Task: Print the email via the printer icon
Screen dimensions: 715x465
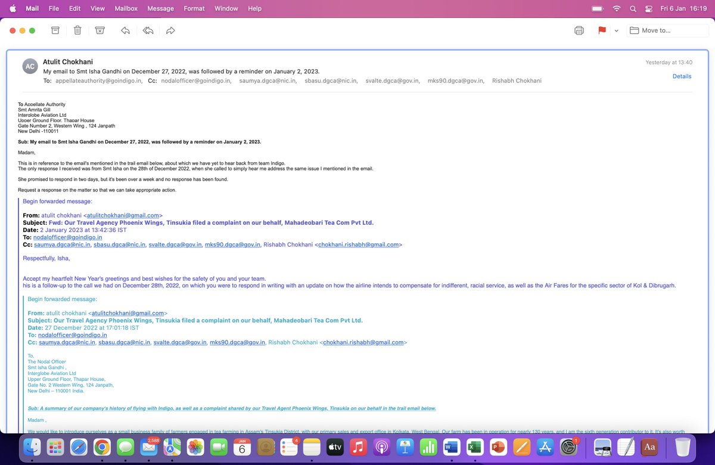Action: [579, 30]
